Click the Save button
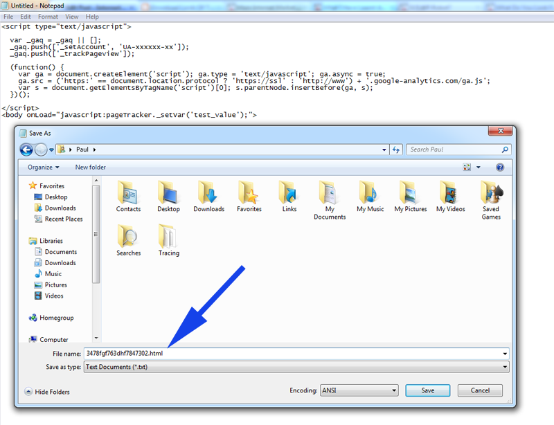This screenshot has height=425, width=554. click(x=427, y=390)
